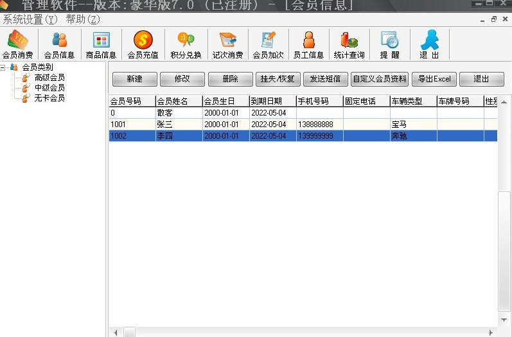The image size is (512, 337).
Task: Sort by the 会员姓名 column header
Action: point(179,101)
